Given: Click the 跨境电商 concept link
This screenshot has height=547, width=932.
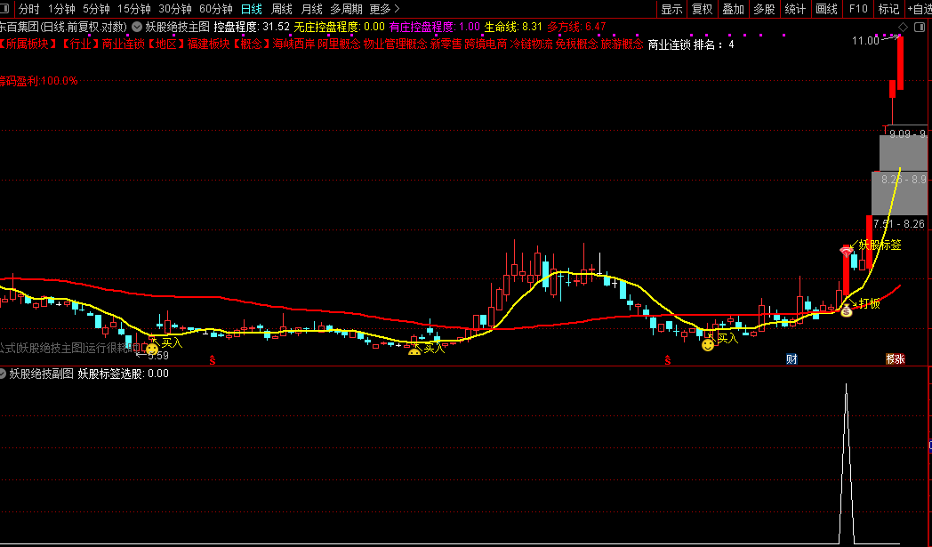Looking at the screenshot, I should click(x=486, y=44).
